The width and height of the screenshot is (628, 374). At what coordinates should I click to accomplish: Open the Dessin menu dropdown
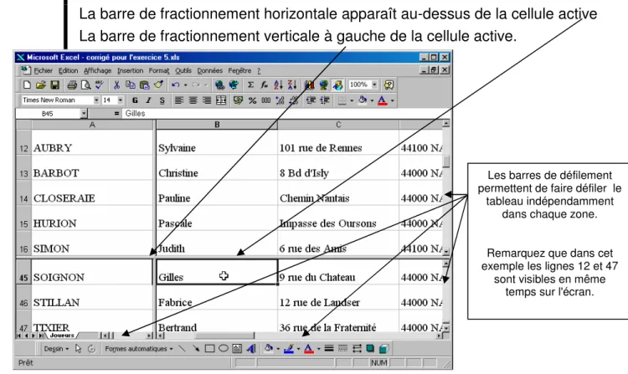[56, 349]
